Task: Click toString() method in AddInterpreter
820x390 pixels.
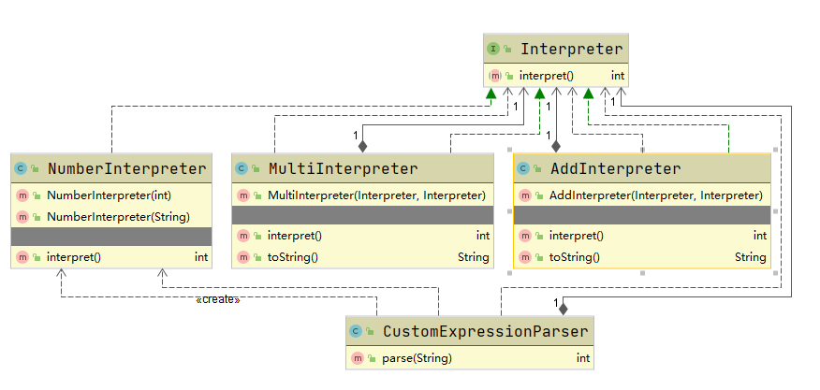Action: pos(573,257)
